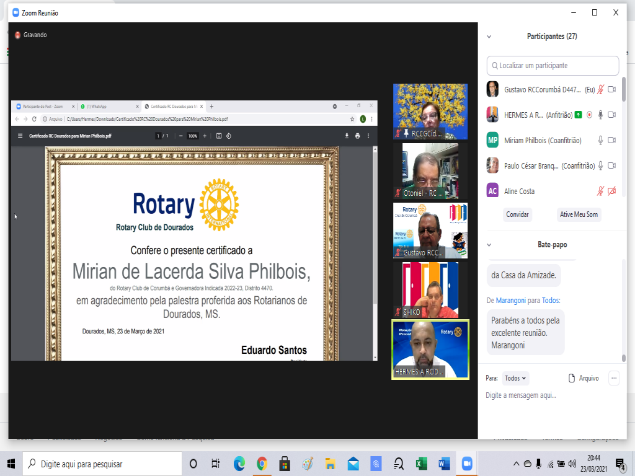
Task: Click the Zoom icon in the Windows taskbar
Action: (x=467, y=464)
